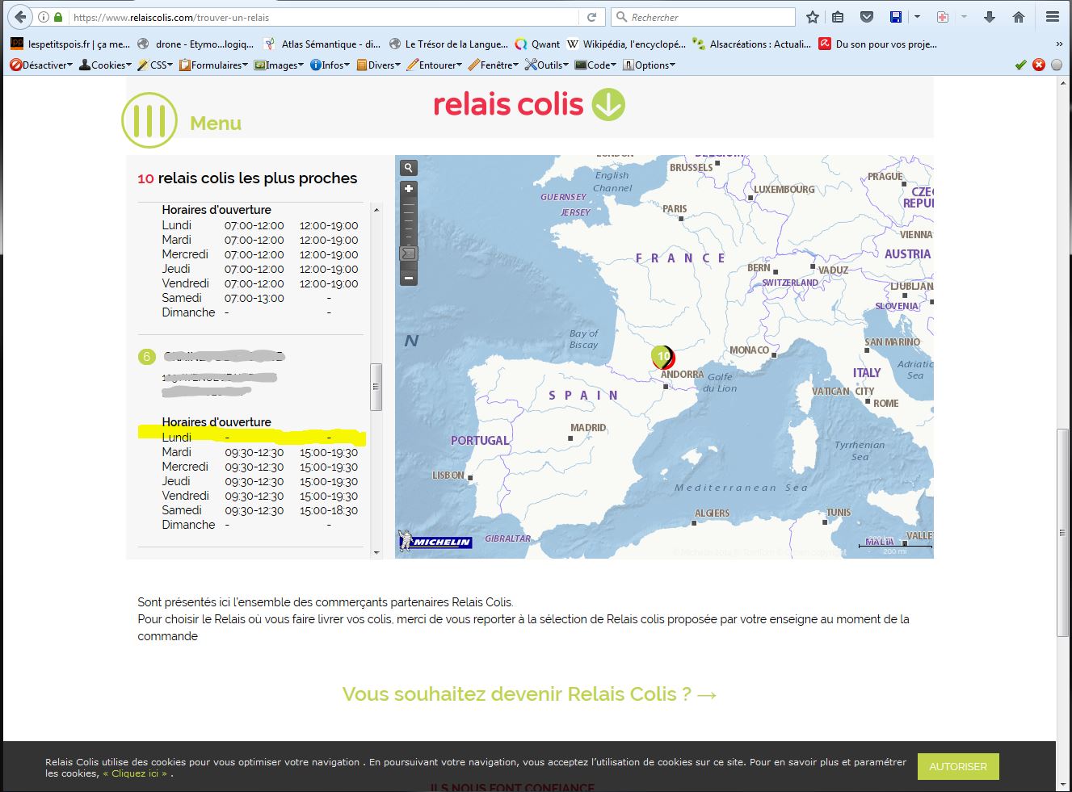Expand the Formulaires dropdown menu

tap(214, 65)
